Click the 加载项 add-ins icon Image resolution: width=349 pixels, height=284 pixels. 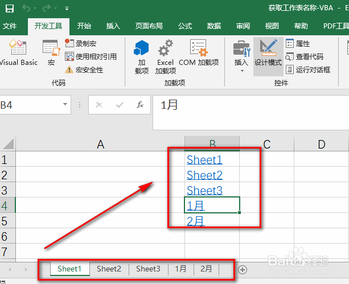141,57
